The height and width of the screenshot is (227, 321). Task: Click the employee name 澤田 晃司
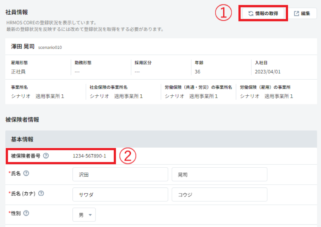[23, 47]
